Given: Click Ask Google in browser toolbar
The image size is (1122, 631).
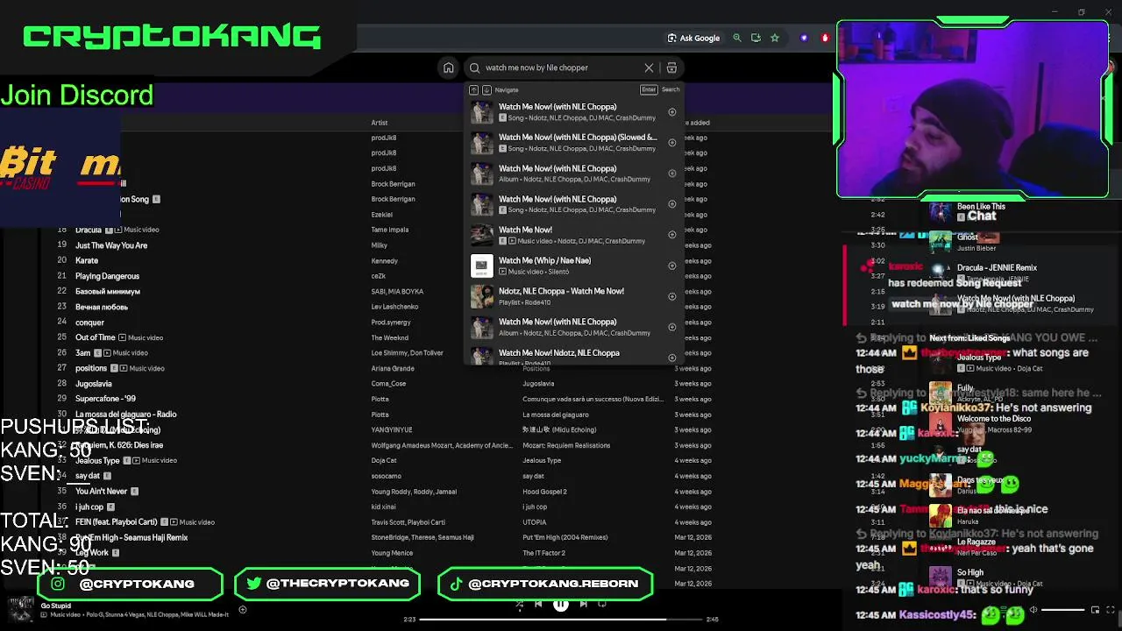Looking at the screenshot, I should [x=693, y=38].
